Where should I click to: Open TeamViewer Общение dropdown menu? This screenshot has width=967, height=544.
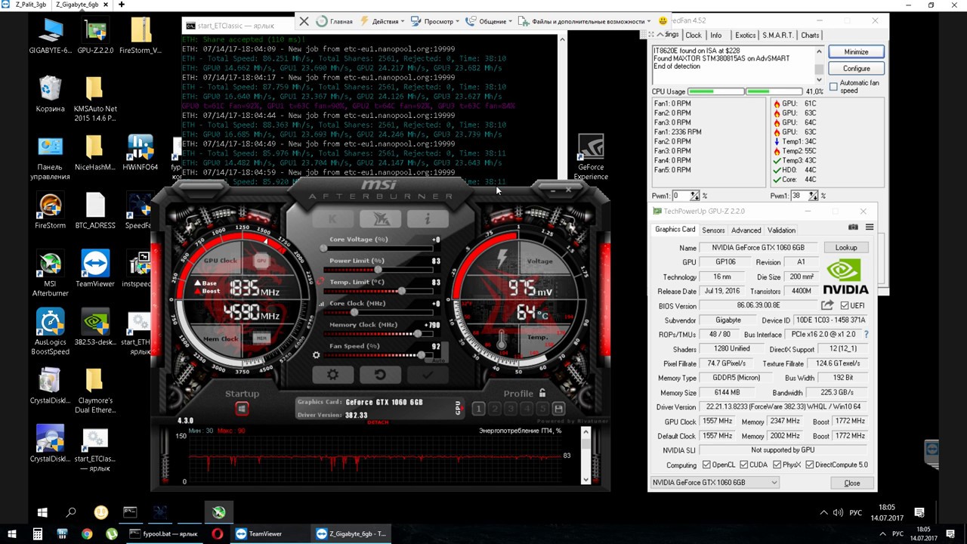pos(488,21)
